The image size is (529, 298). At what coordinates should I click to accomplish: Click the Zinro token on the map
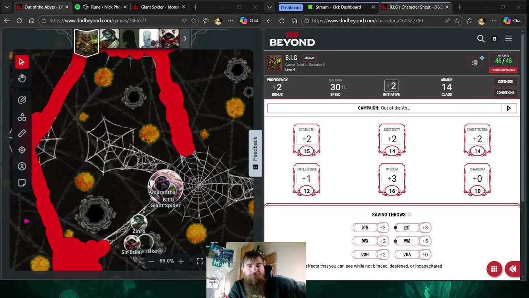[138, 223]
